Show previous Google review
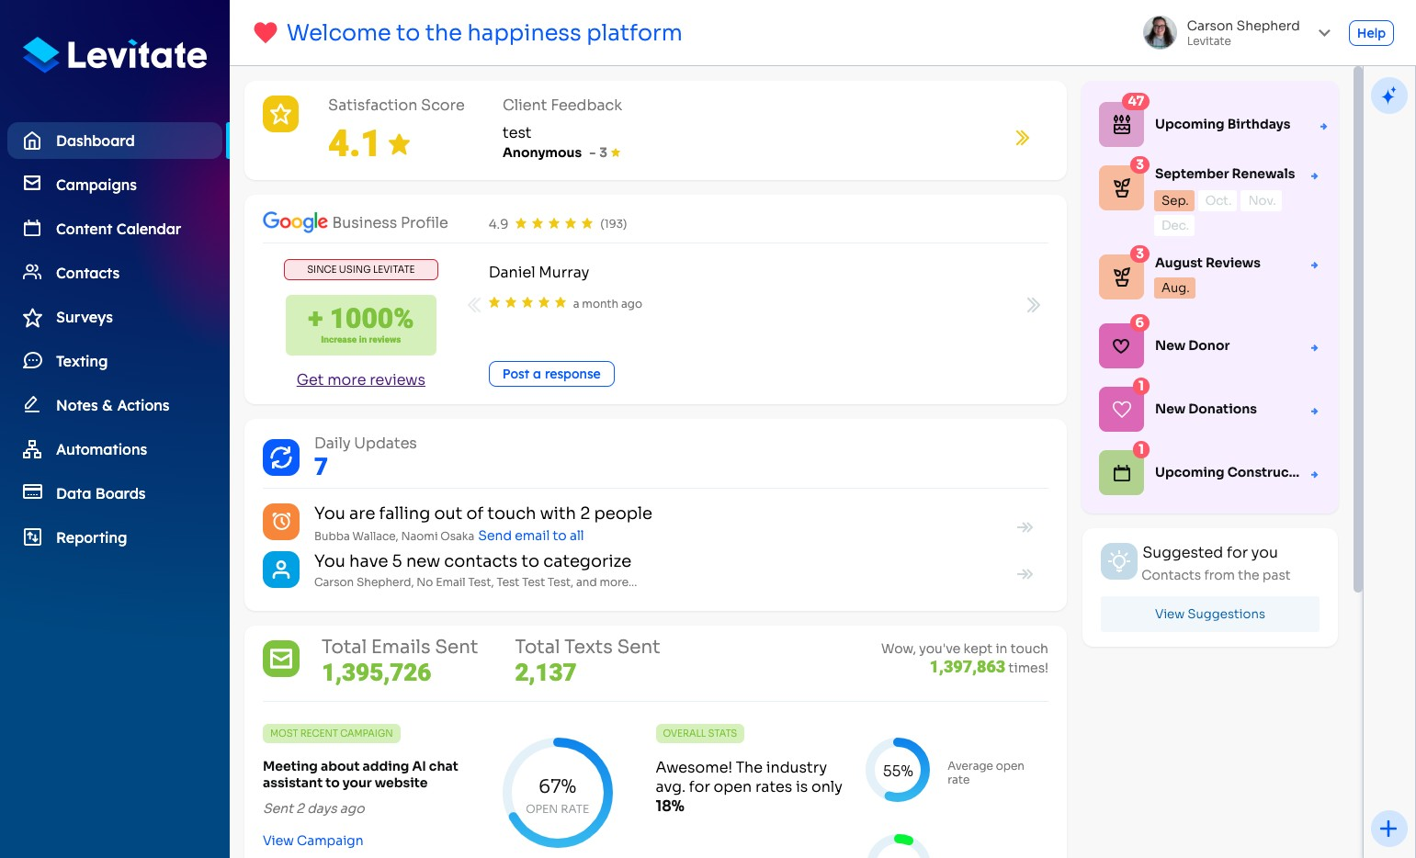The image size is (1416, 858). click(474, 305)
